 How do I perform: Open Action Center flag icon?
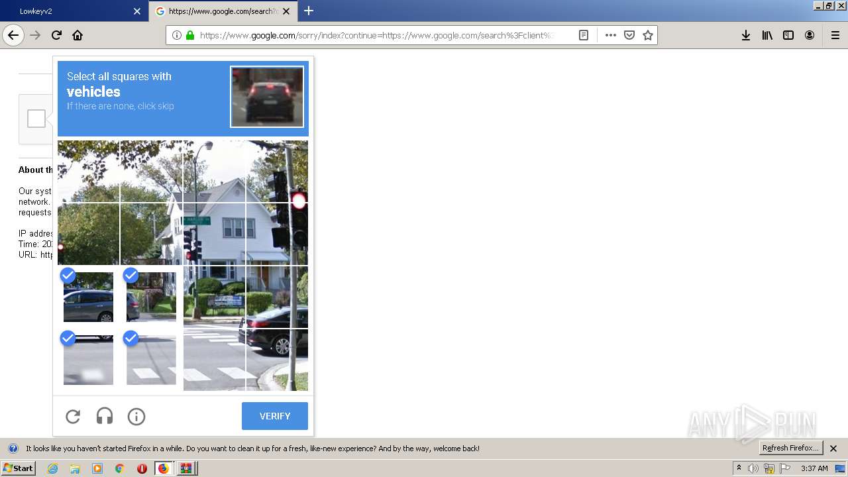785,468
